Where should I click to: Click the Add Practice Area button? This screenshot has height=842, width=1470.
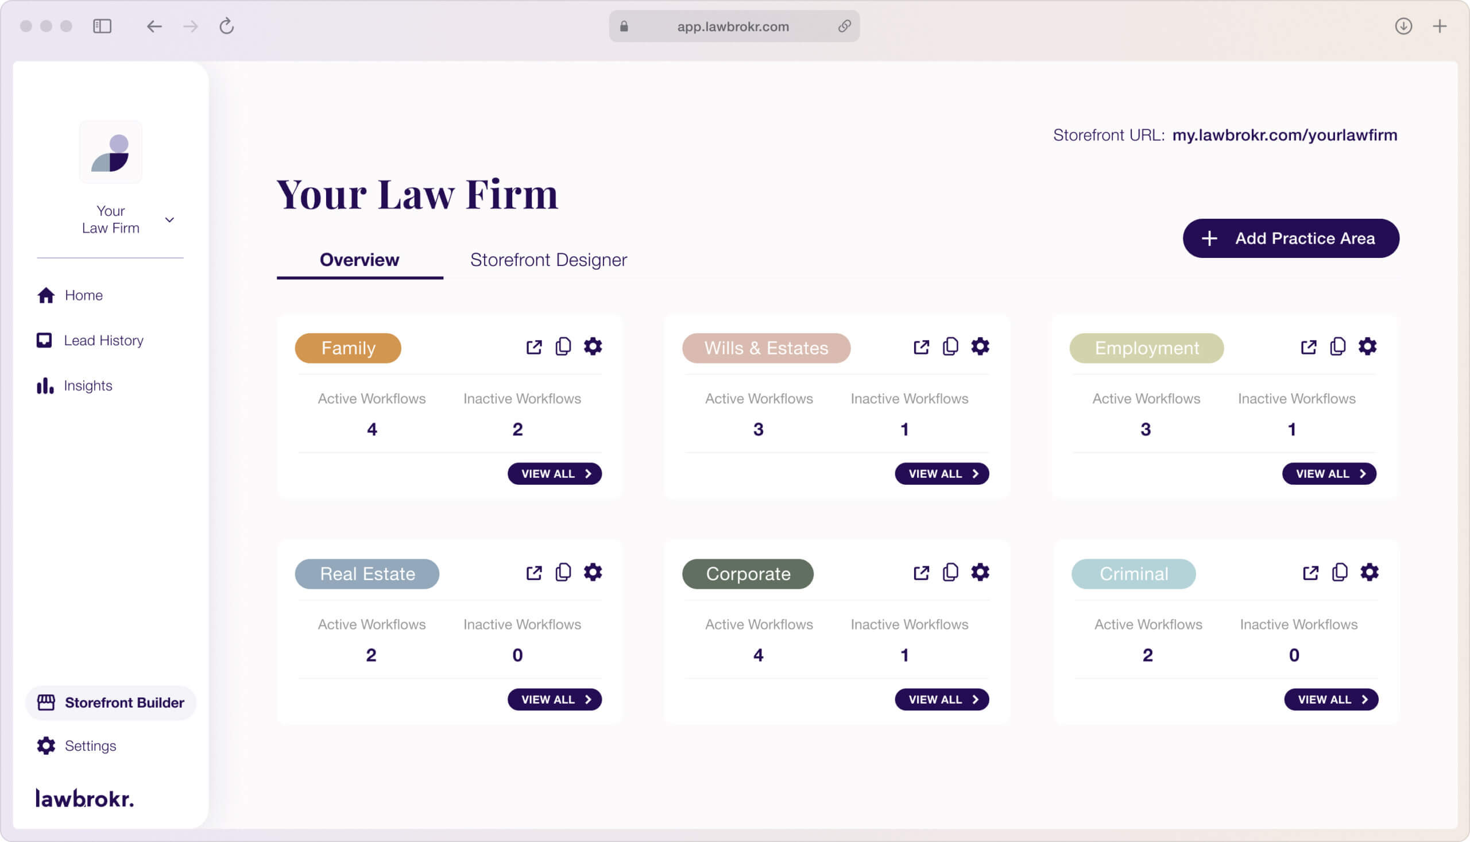click(x=1290, y=238)
